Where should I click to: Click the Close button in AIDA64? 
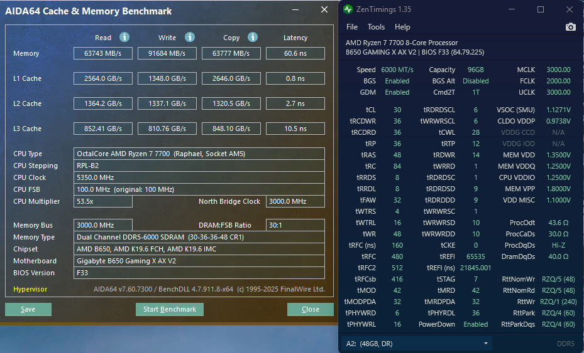(311, 309)
